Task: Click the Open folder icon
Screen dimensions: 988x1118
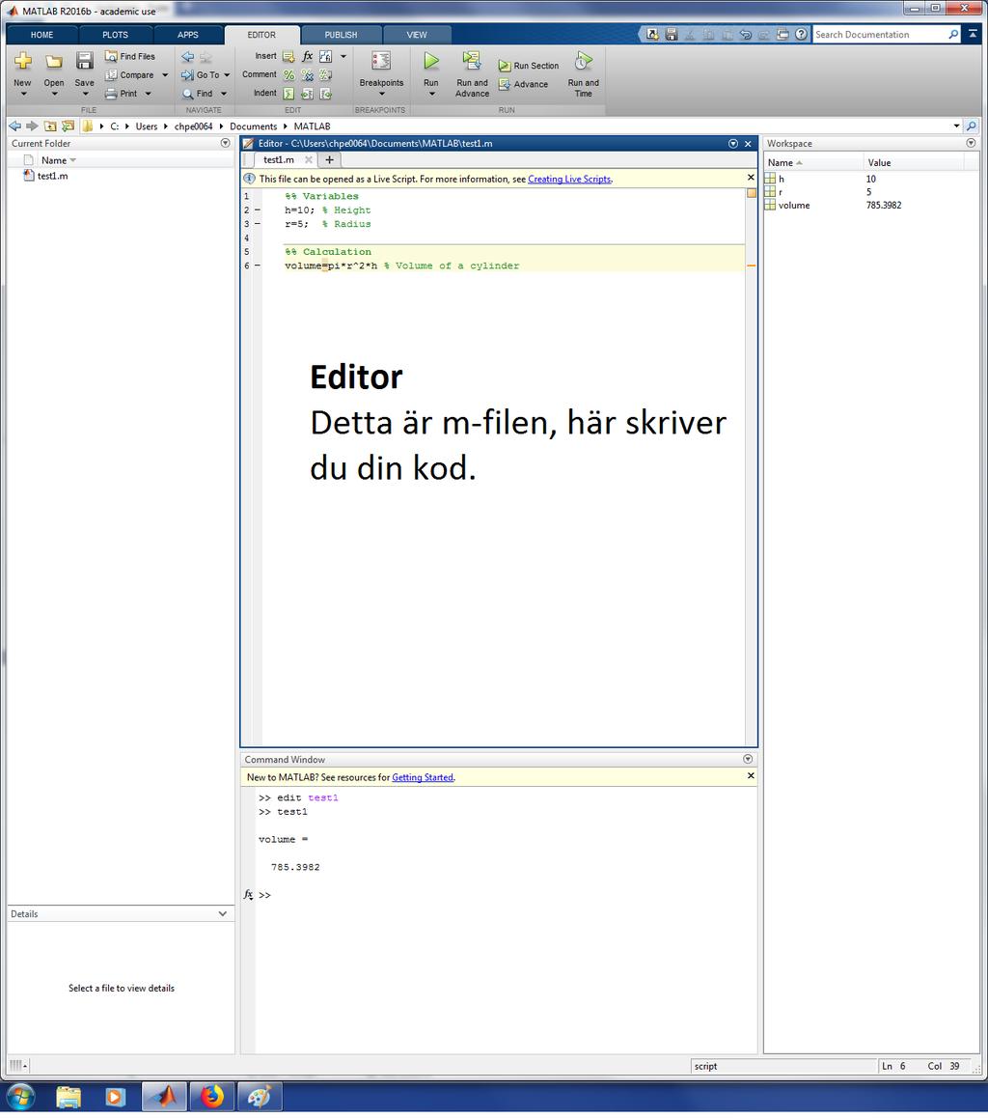Action: pos(54,62)
